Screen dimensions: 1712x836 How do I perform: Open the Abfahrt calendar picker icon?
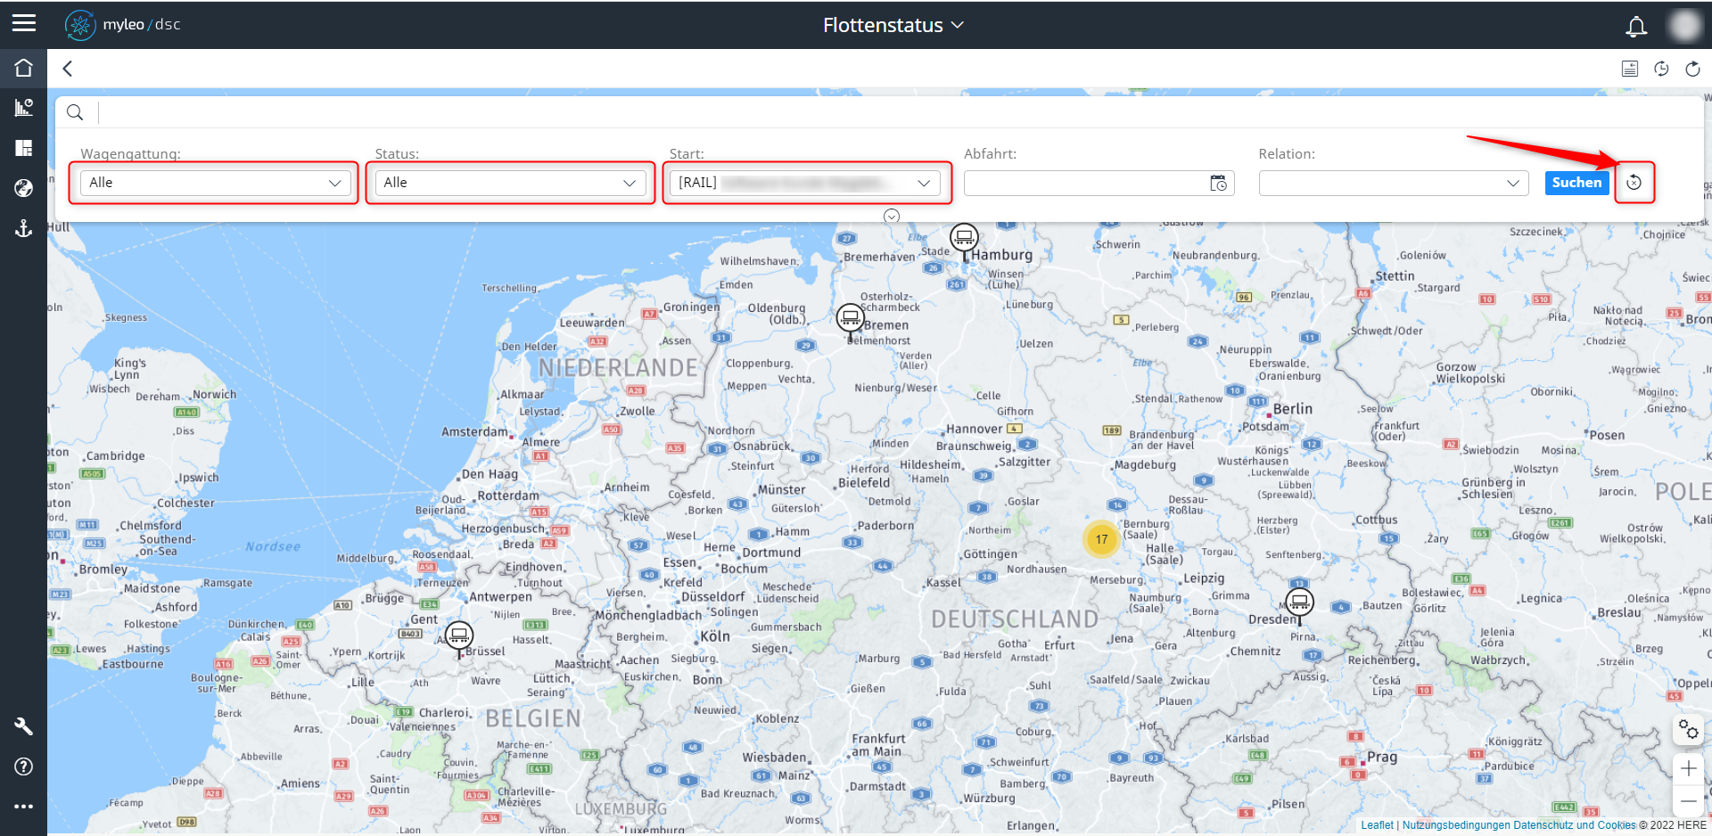pyautogui.click(x=1218, y=184)
